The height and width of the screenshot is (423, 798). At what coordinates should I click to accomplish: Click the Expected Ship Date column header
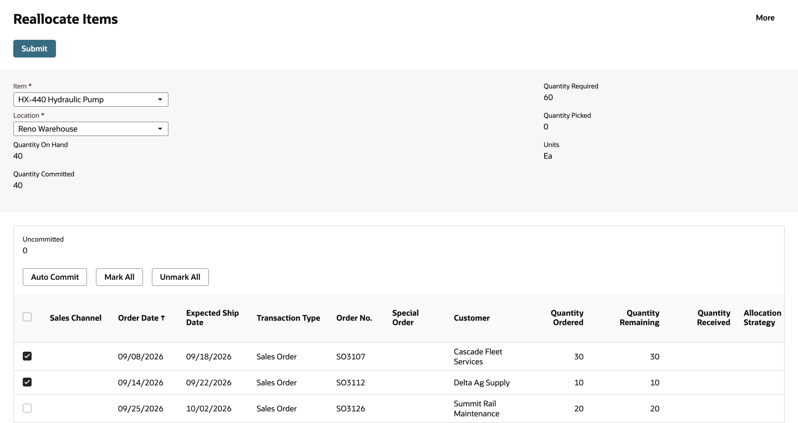pyautogui.click(x=213, y=318)
